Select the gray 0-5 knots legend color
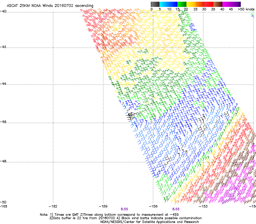This screenshot has width=256, height=224. coord(155,4)
